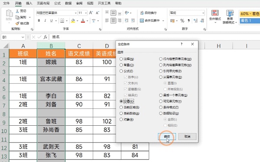This screenshot has width=260, height=162.
Task: Click the Copy (复制) icon
Action: click(17, 17)
